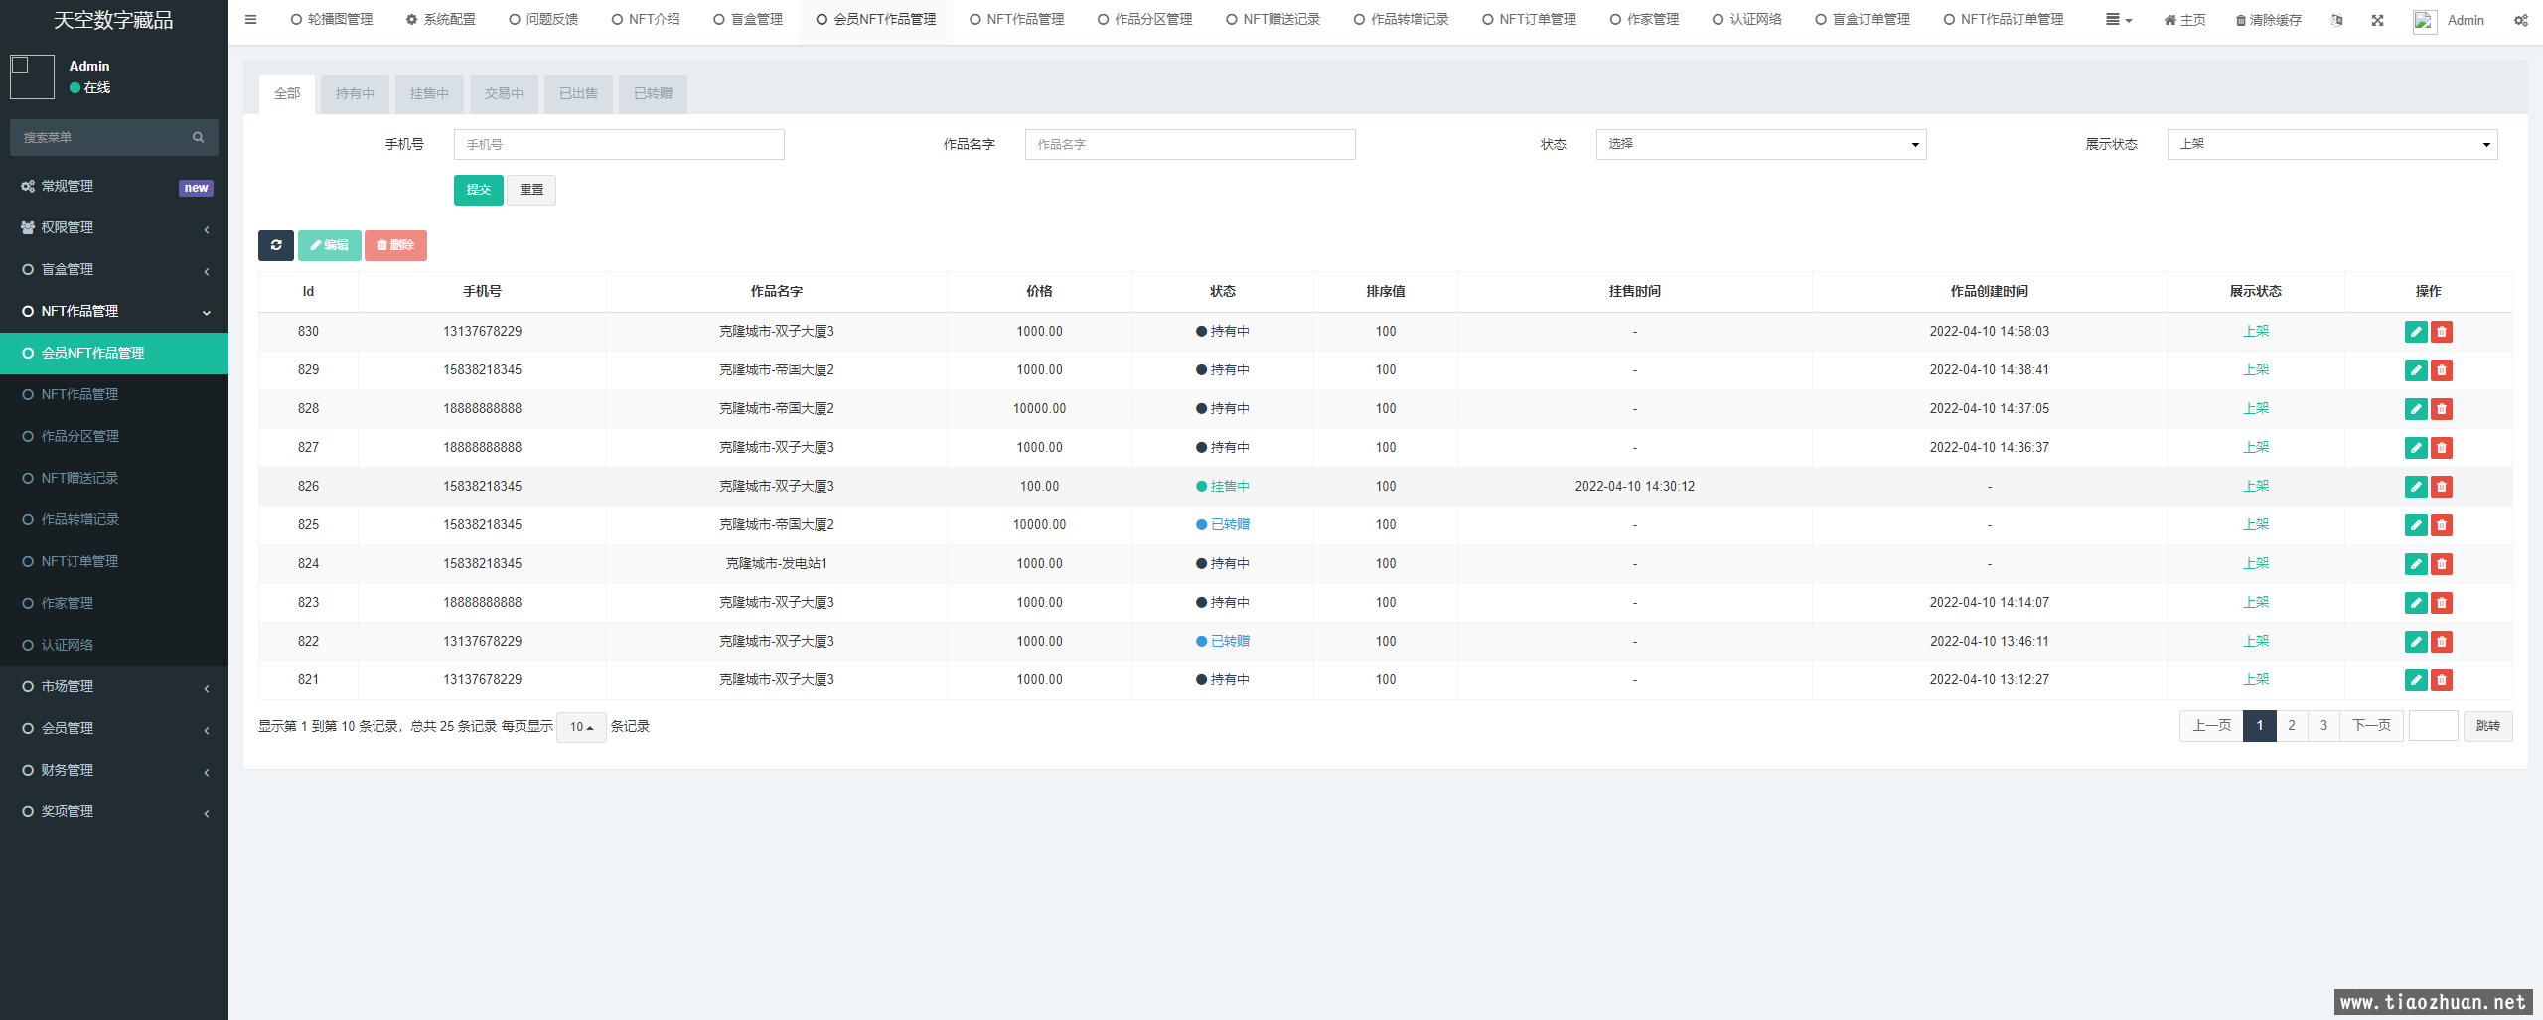The height and width of the screenshot is (1020, 2543).
Task: Open the records-per-page dropdown showing 10
Action: [581, 727]
